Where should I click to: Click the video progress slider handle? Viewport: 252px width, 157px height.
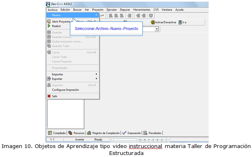coord(112,140)
